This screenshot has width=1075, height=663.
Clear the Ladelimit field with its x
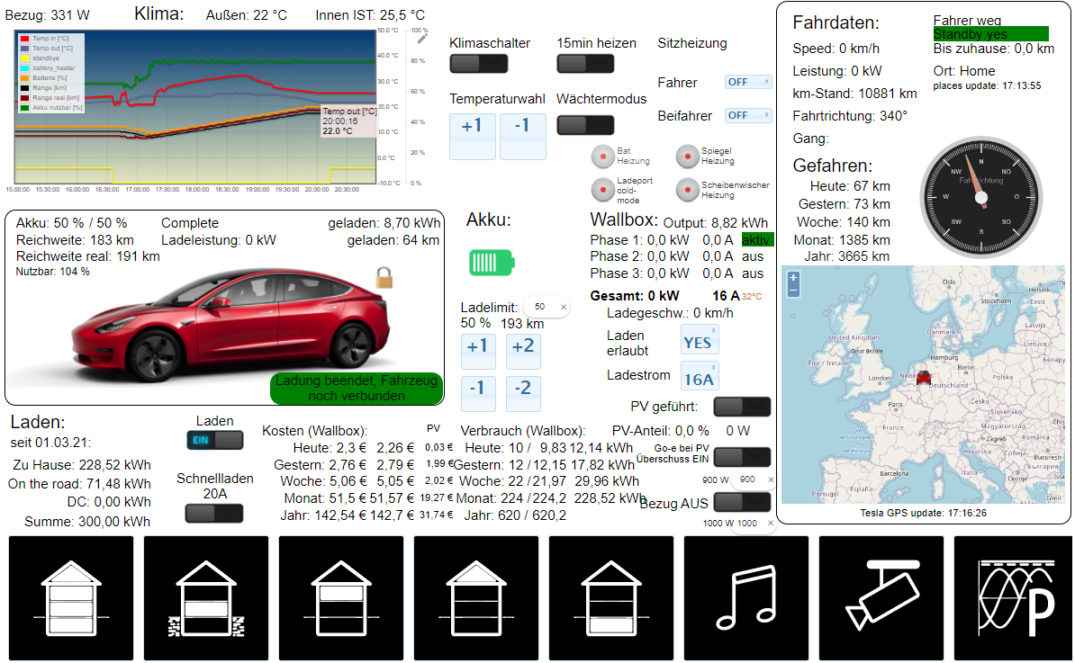[564, 307]
